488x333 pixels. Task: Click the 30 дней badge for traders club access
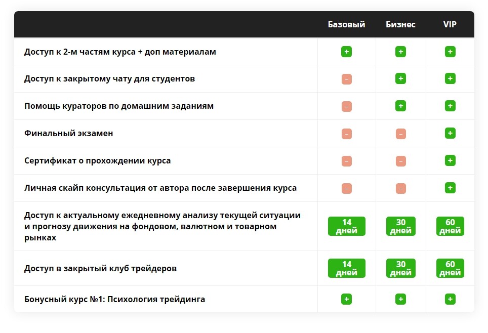pos(400,268)
